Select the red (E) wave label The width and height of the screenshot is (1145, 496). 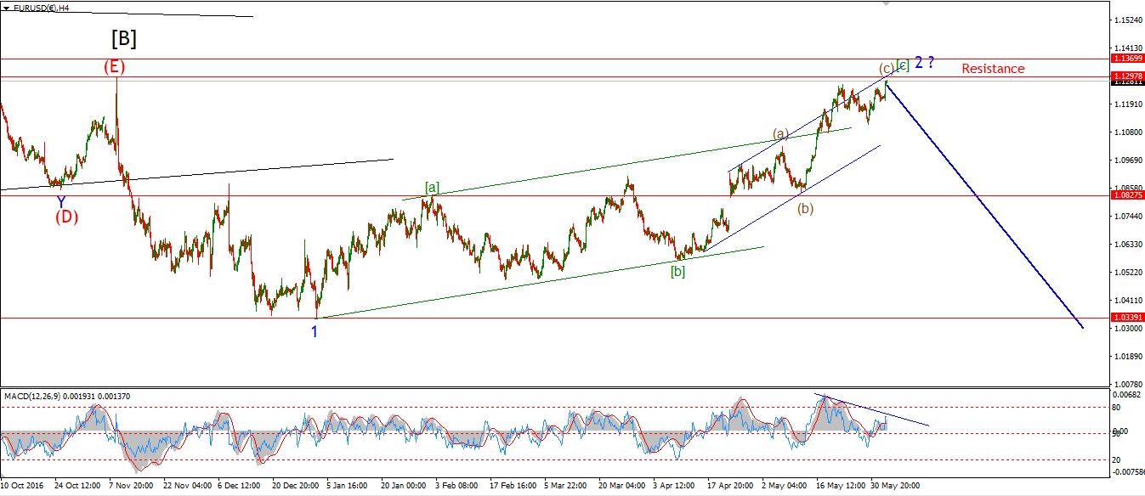pos(116,67)
